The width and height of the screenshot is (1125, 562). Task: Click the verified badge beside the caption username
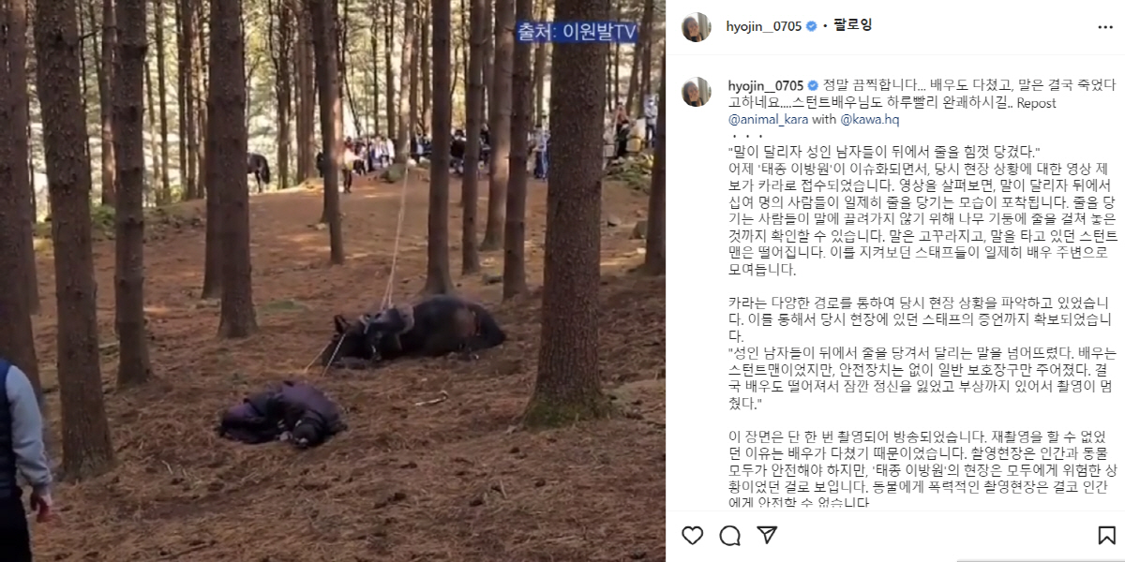pos(813,86)
